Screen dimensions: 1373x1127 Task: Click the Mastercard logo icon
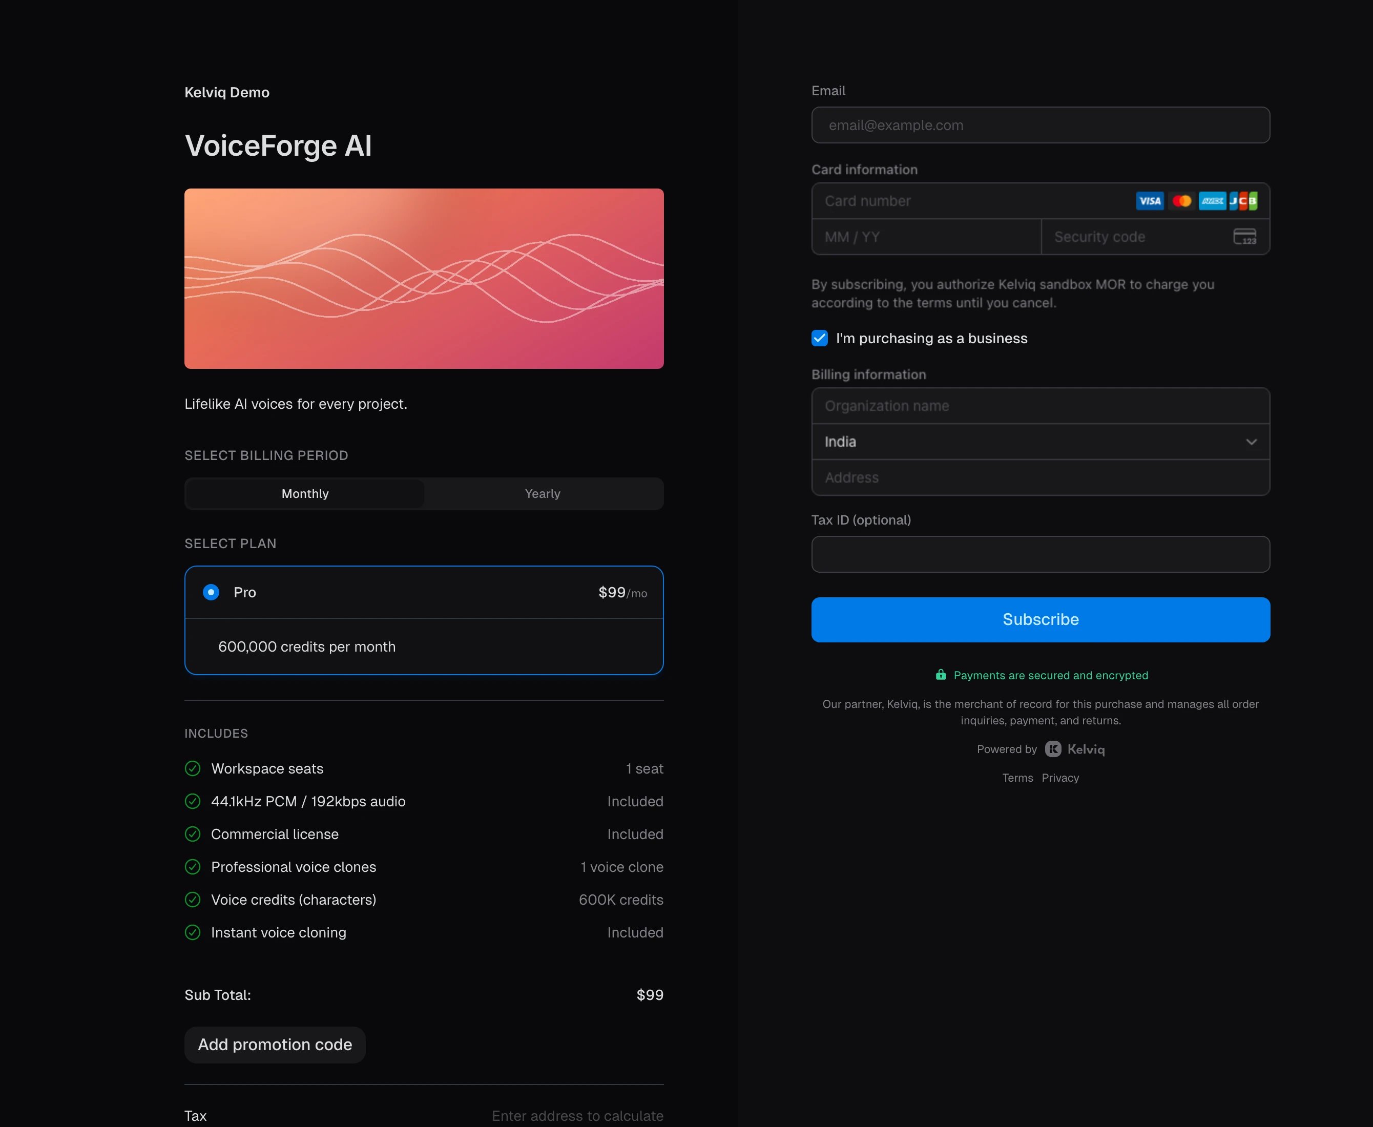[1181, 201]
